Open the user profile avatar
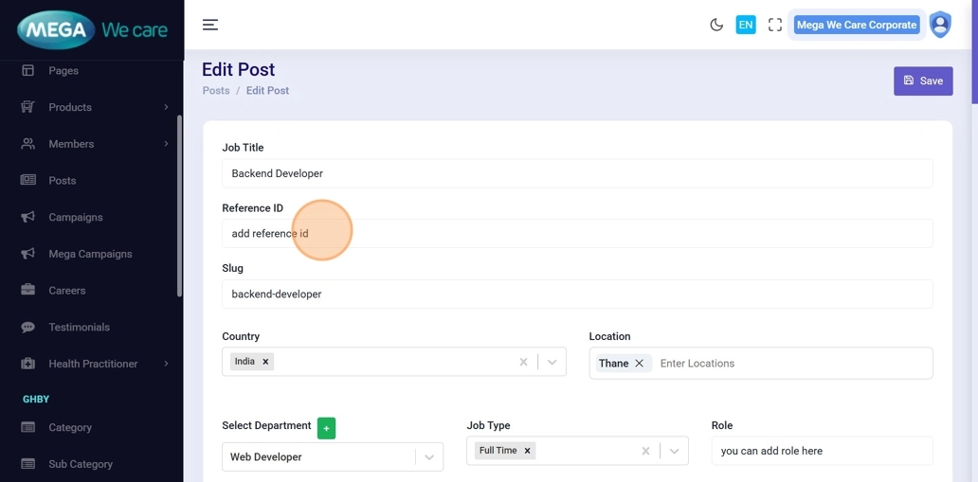Screen dimensions: 978x482 [939, 25]
